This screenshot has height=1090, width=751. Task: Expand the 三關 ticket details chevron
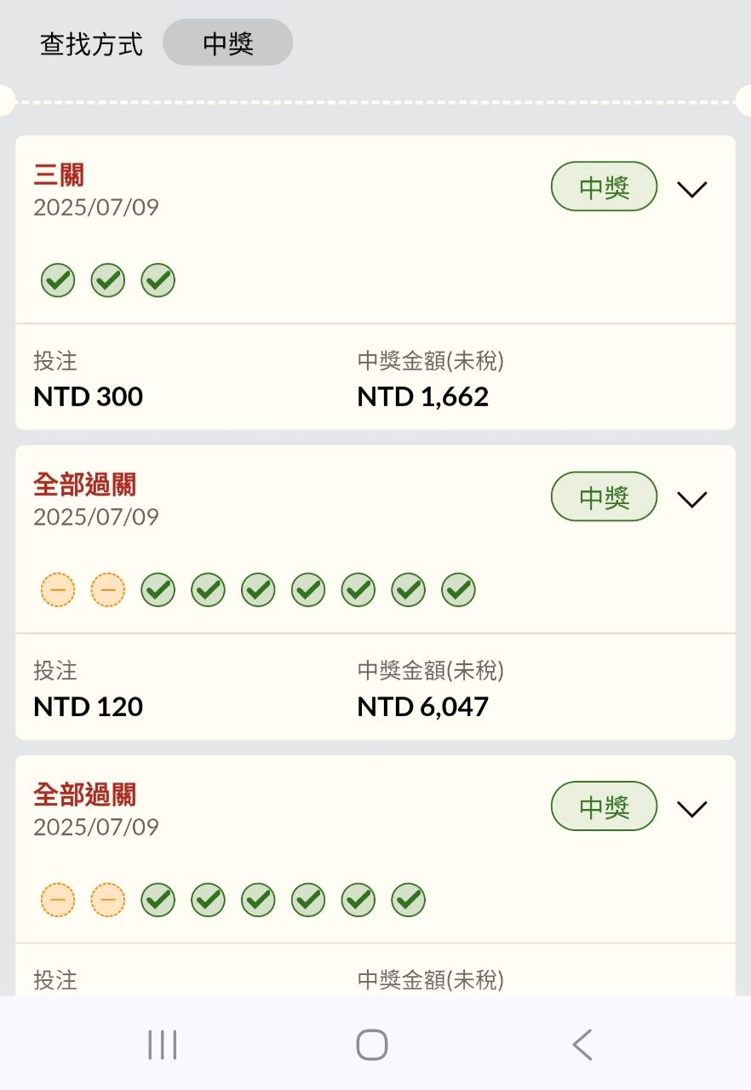click(692, 189)
